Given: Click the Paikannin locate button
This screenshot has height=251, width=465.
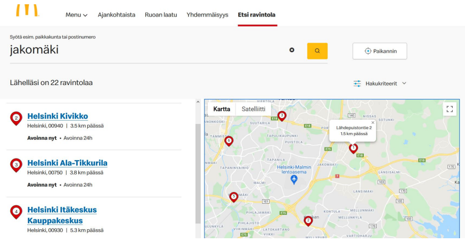Looking at the screenshot, I should 380,51.
